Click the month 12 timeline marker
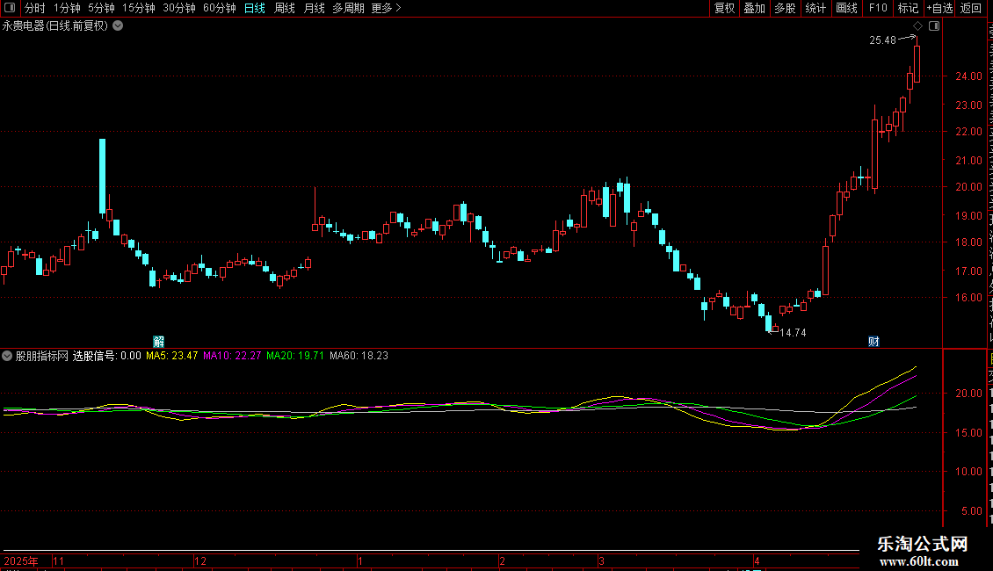The height and width of the screenshot is (571, 993). tap(200, 560)
